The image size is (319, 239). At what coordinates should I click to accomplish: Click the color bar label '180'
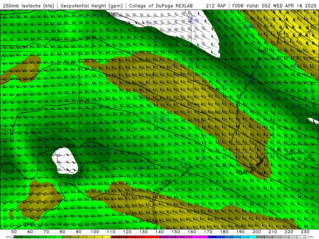click(x=224, y=232)
